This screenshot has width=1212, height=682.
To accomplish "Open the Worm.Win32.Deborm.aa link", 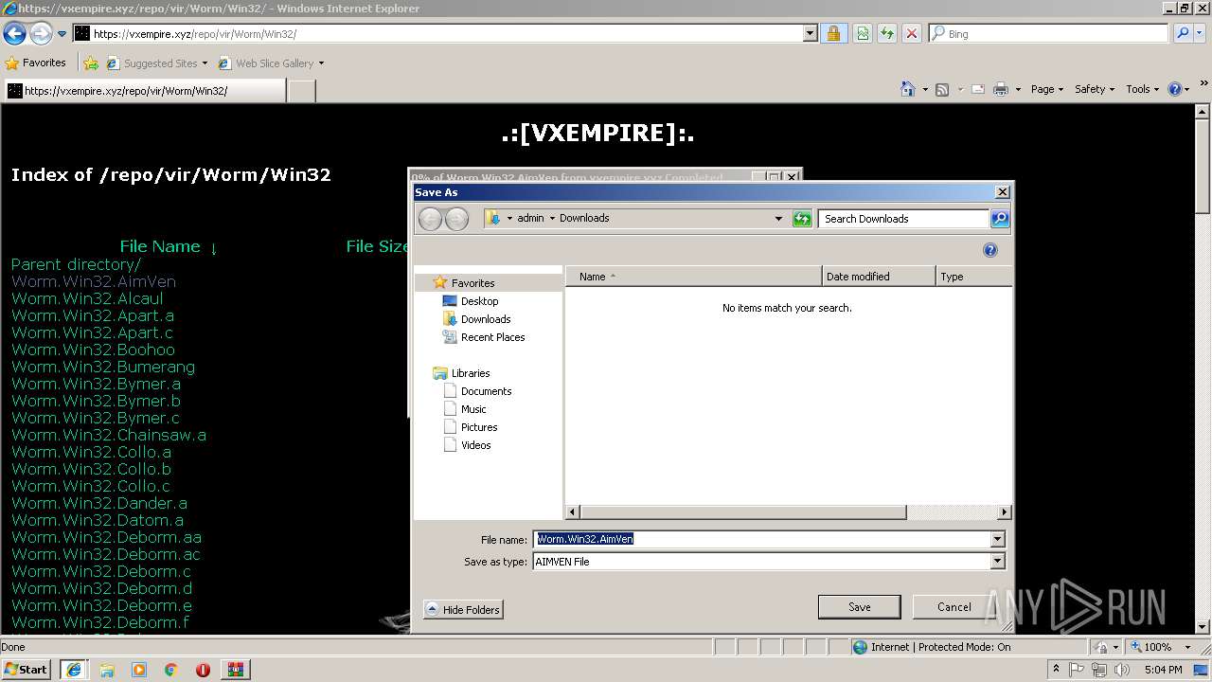I will pyautogui.click(x=106, y=537).
